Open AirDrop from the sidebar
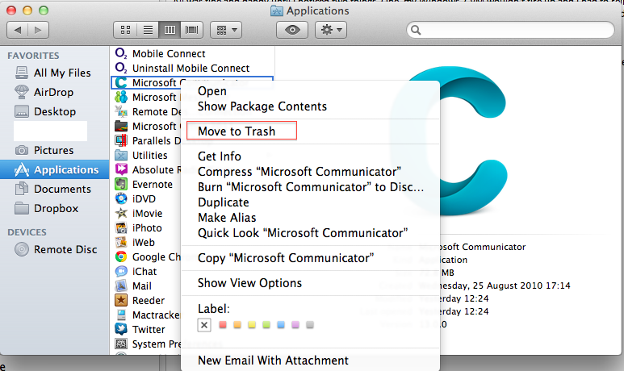This screenshot has height=371, width=624. [55, 92]
